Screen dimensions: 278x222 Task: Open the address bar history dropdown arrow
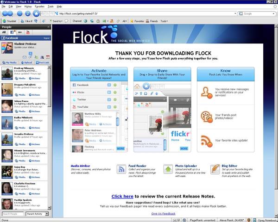click(235, 13)
